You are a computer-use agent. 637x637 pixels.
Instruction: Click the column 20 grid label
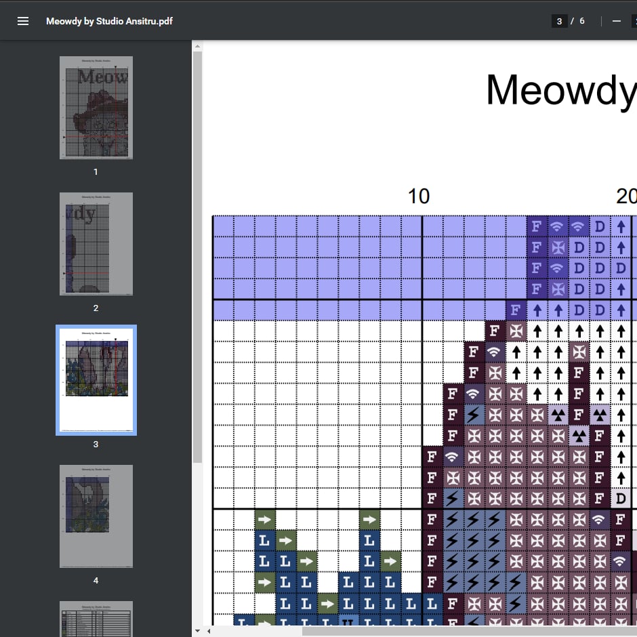point(625,197)
